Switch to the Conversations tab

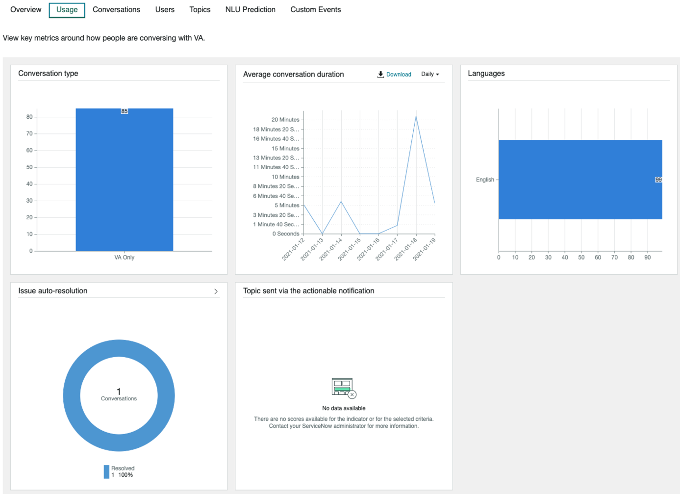click(116, 10)
